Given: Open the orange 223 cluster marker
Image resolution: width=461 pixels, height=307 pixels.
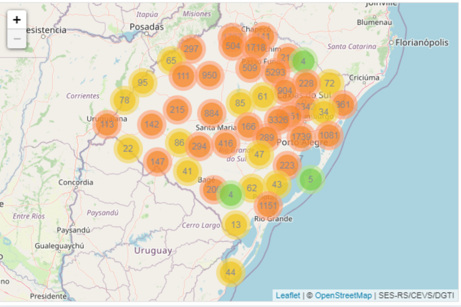Looking at the screenshot, I should point(287,165).
